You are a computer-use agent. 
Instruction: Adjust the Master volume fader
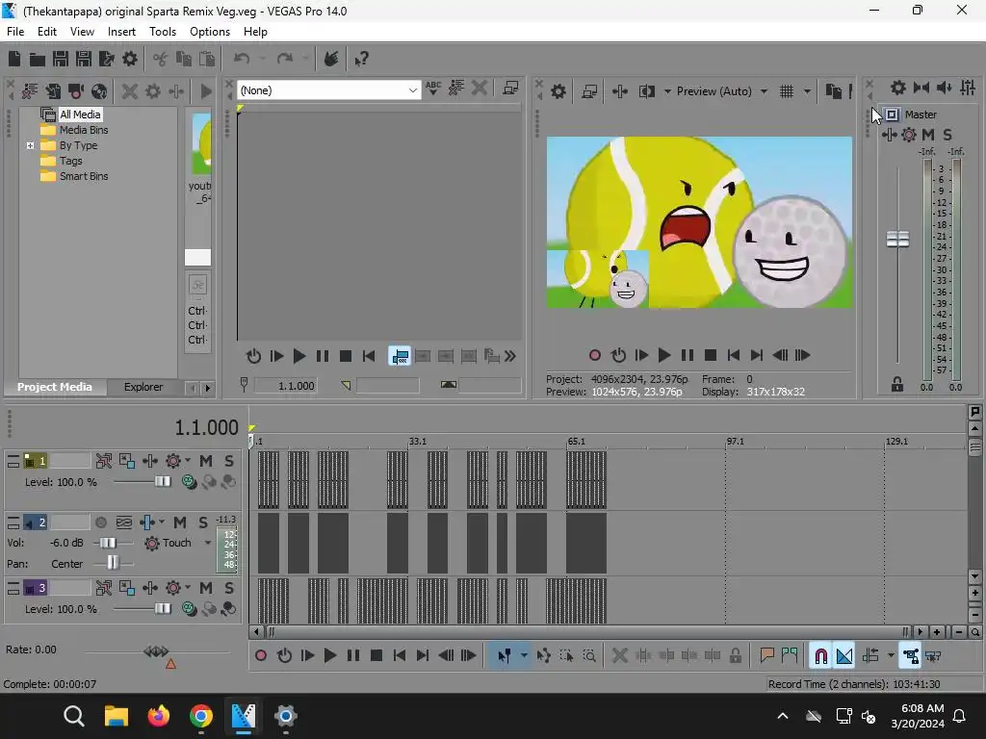tap(898, 240)
